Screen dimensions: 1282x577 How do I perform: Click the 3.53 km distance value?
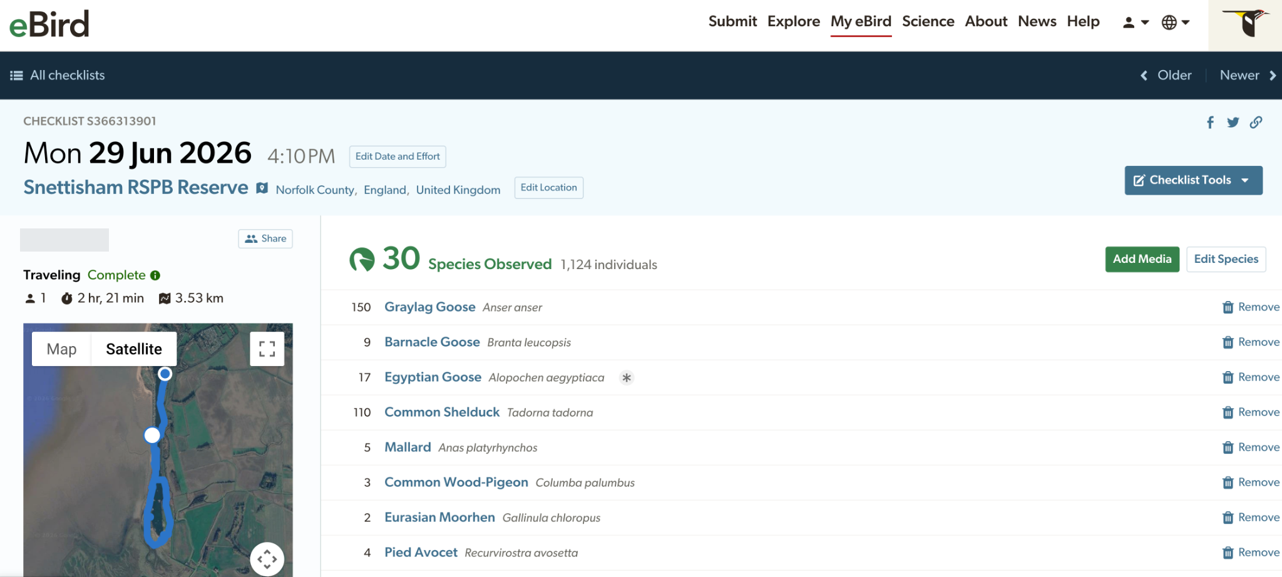(199, 299)
